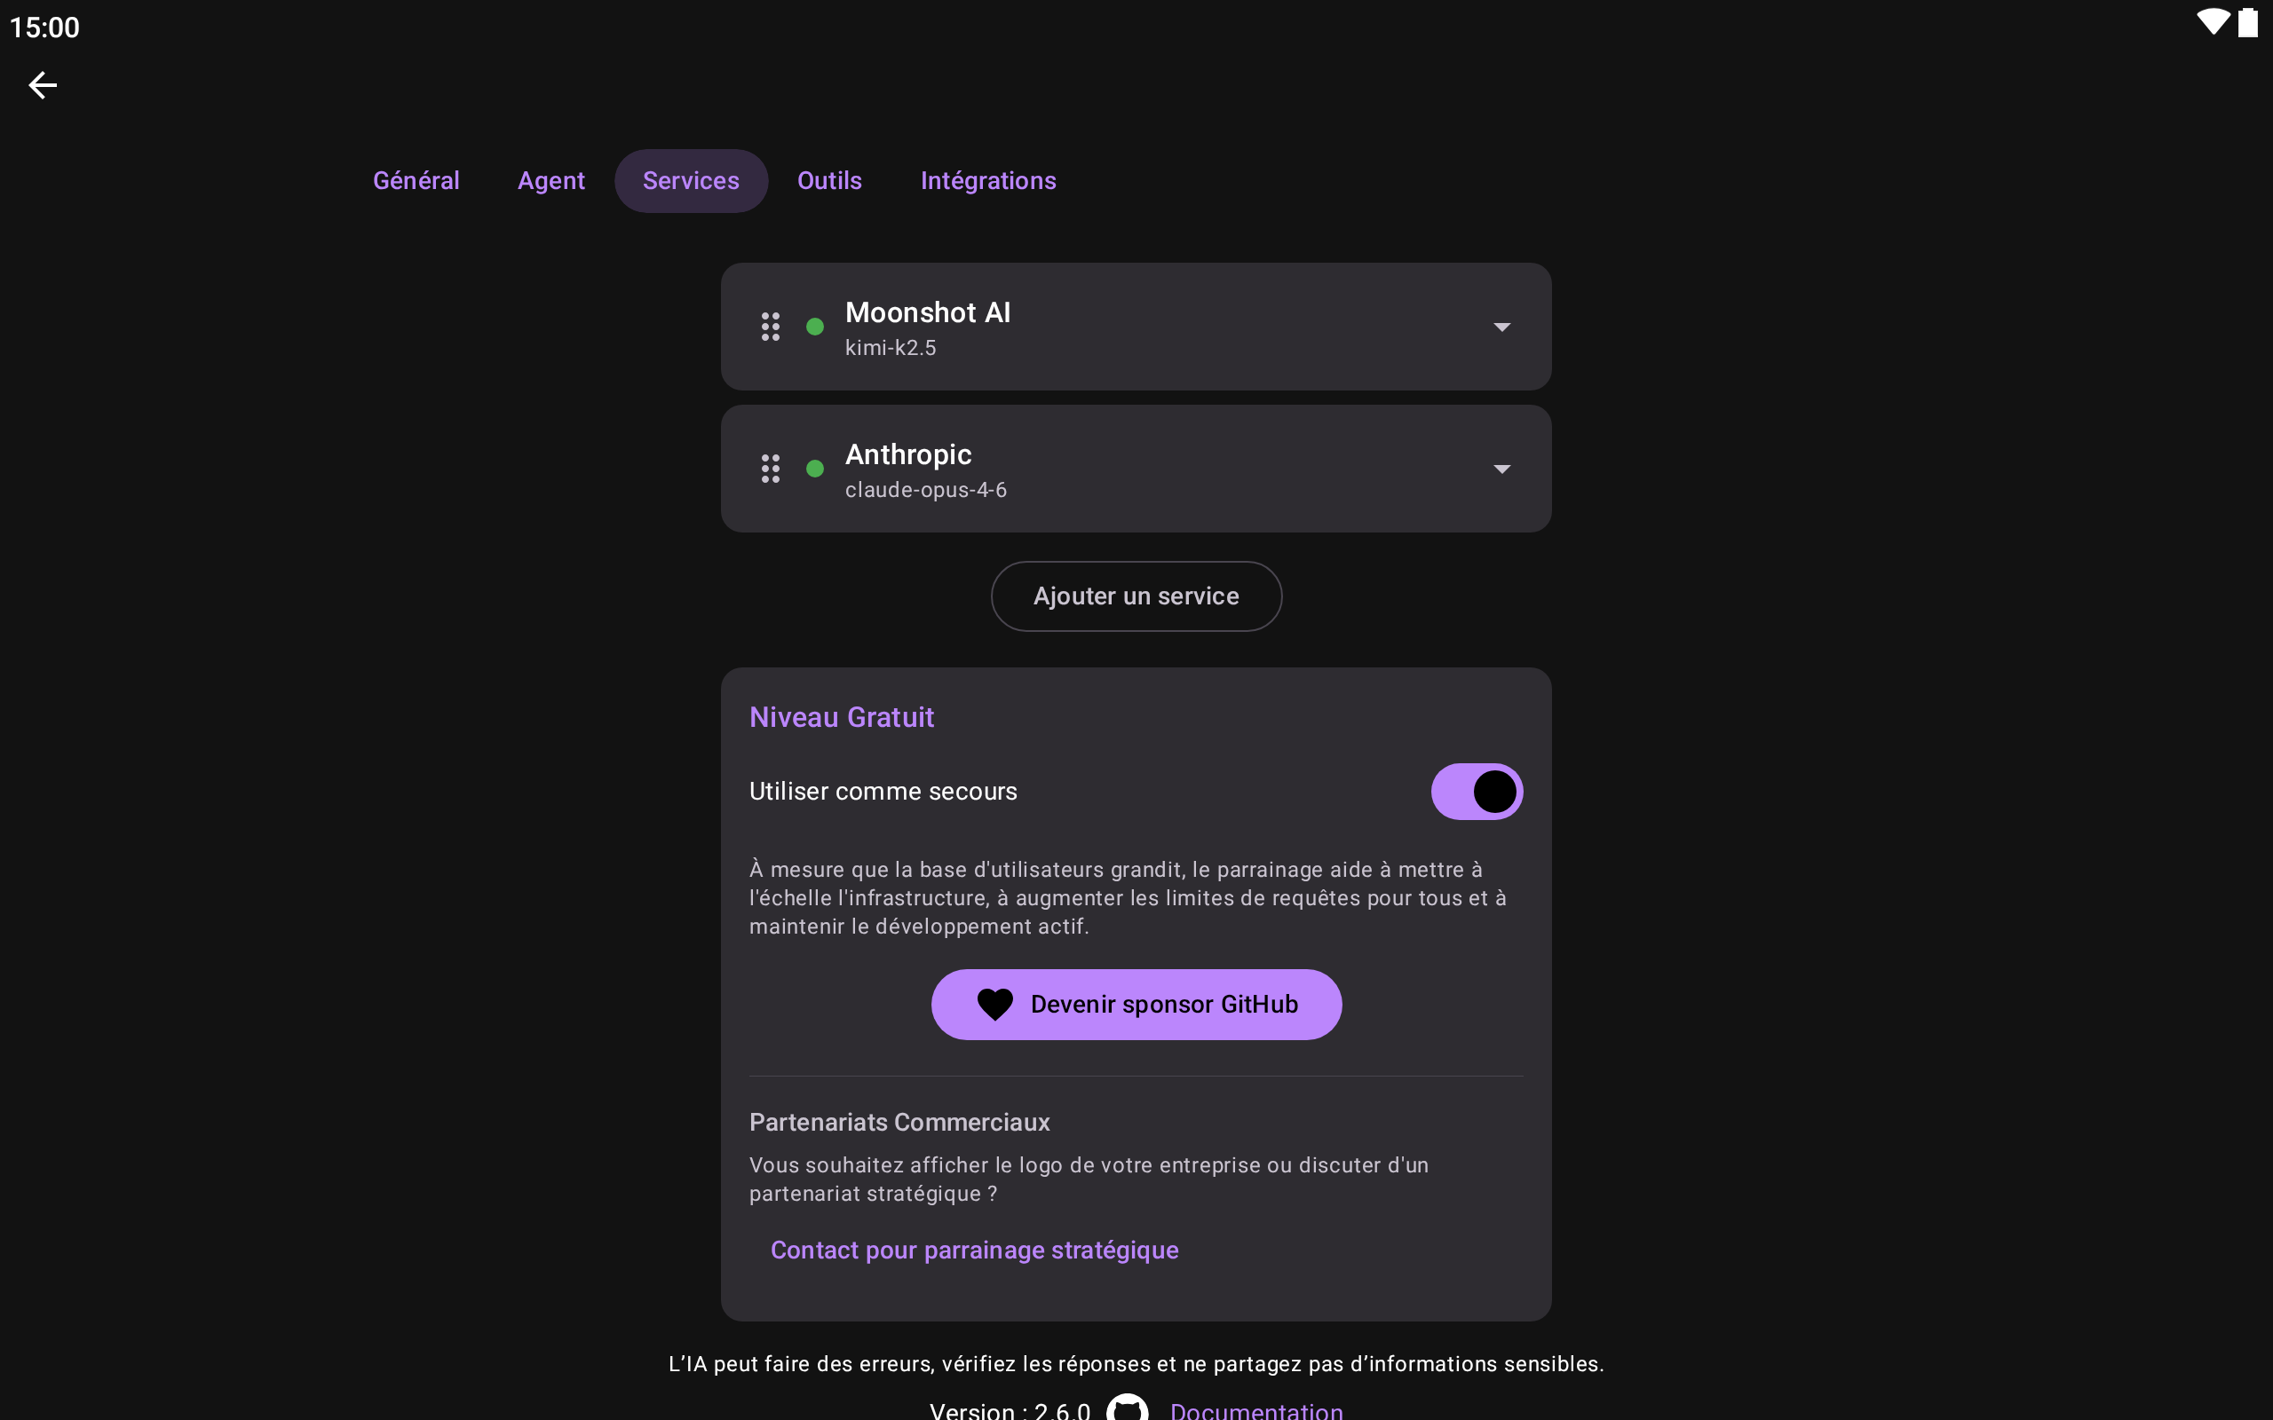Select the Outils tab
This screenshot has width=2273, height=1420.
(829, 180)
